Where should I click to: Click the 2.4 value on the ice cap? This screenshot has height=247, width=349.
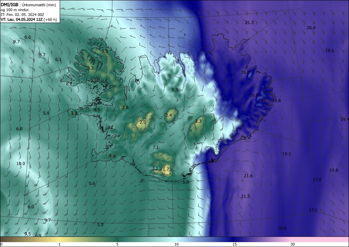click(x=169, y=115)
